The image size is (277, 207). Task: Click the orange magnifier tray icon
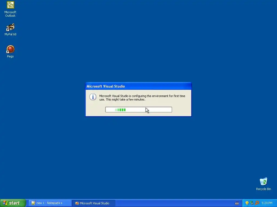257,203
